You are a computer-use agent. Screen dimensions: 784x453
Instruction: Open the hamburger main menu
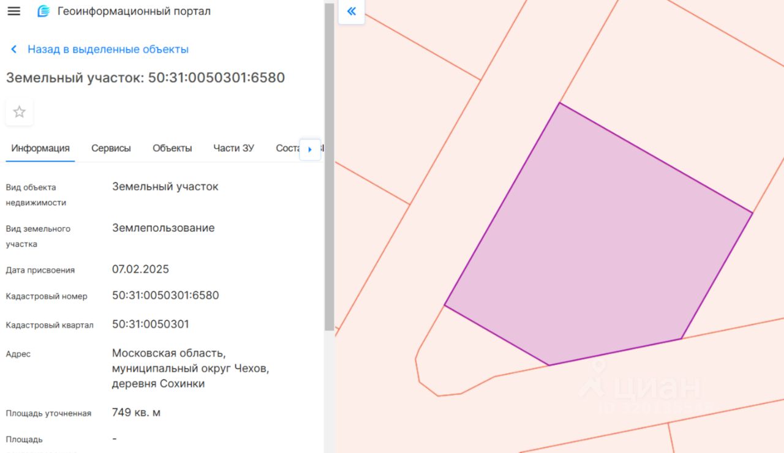[13, 11]
